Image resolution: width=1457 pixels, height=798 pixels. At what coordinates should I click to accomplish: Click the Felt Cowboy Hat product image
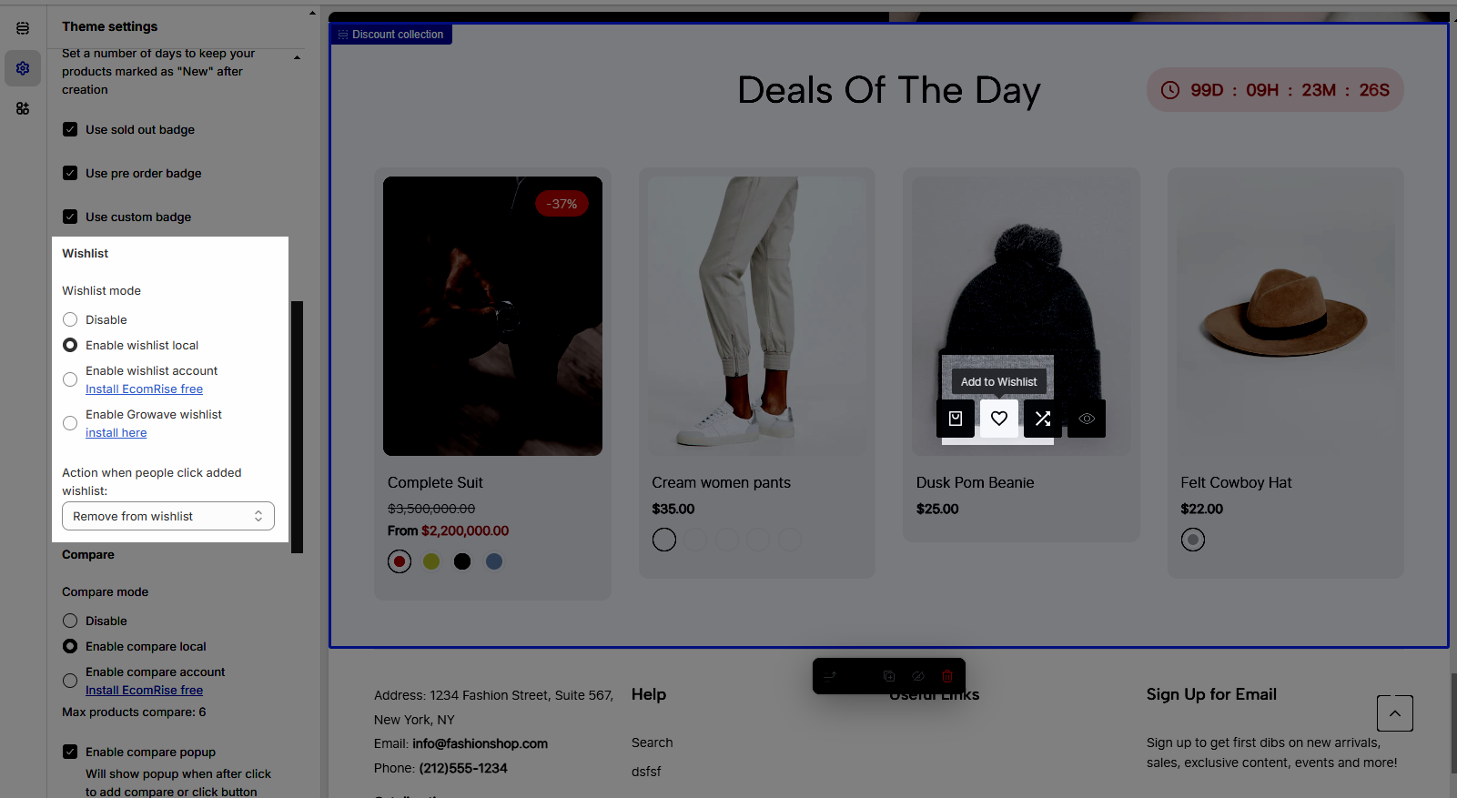pyautogui.click(x=1286, y=316)
